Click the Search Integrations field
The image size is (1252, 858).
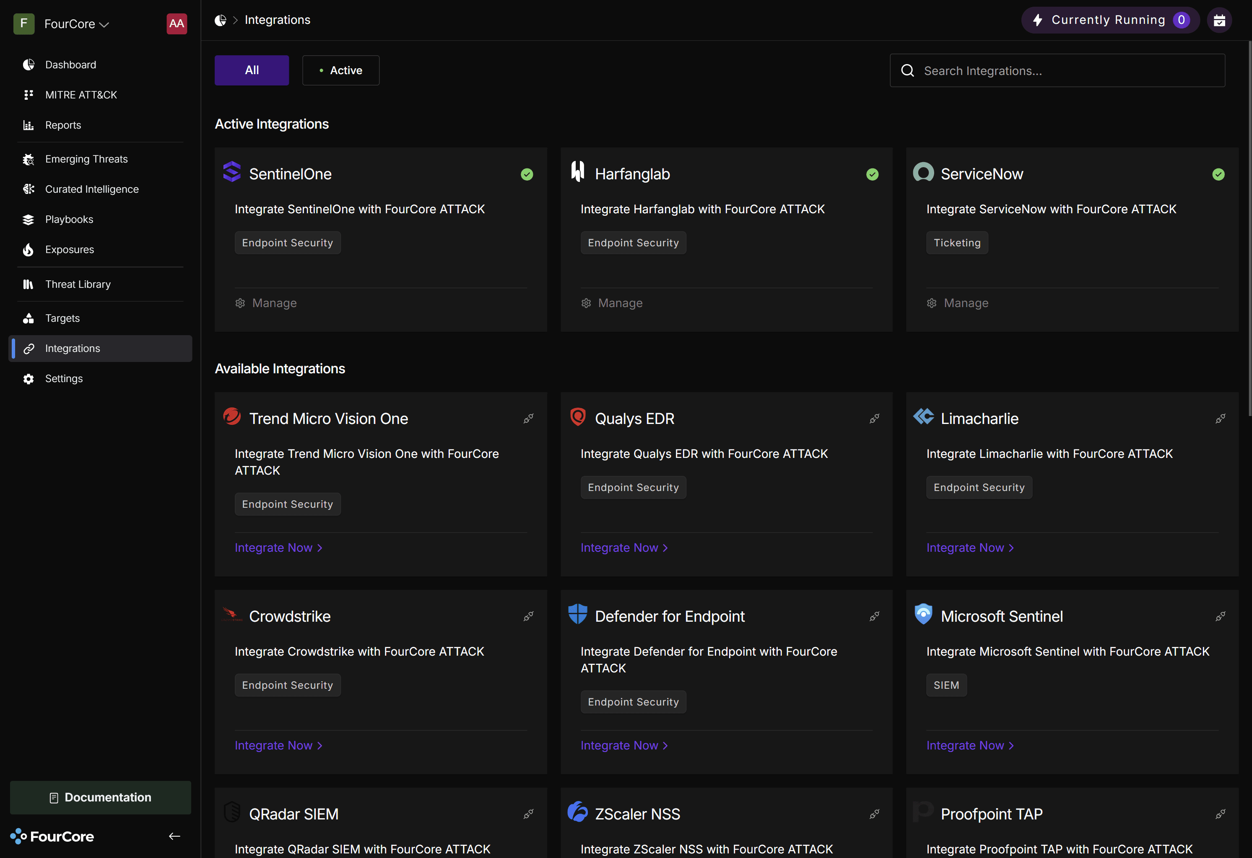[1057, 70]
